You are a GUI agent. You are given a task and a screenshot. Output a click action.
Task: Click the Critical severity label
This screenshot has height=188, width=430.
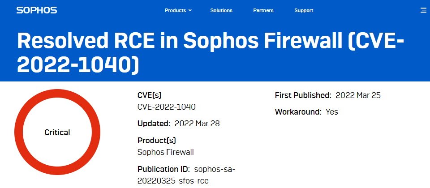[57, 132]
